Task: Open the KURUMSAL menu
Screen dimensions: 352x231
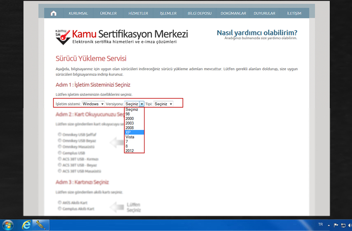Action: pyautogui.click(x=78, y=13)
